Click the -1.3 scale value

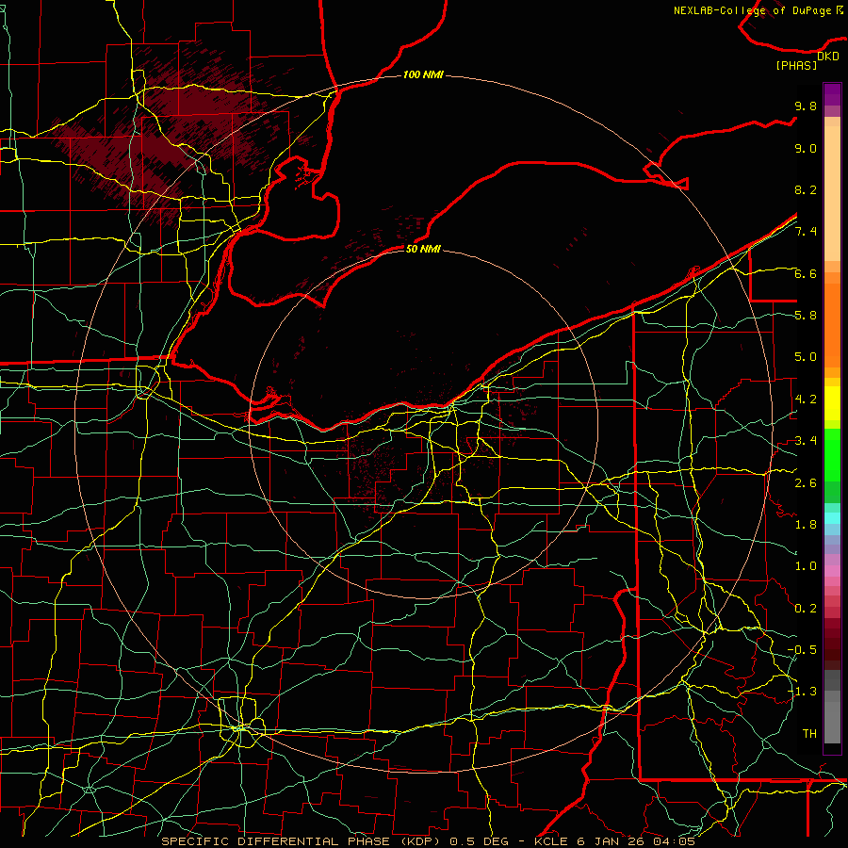pyautogui.click(x=802, y=692)
